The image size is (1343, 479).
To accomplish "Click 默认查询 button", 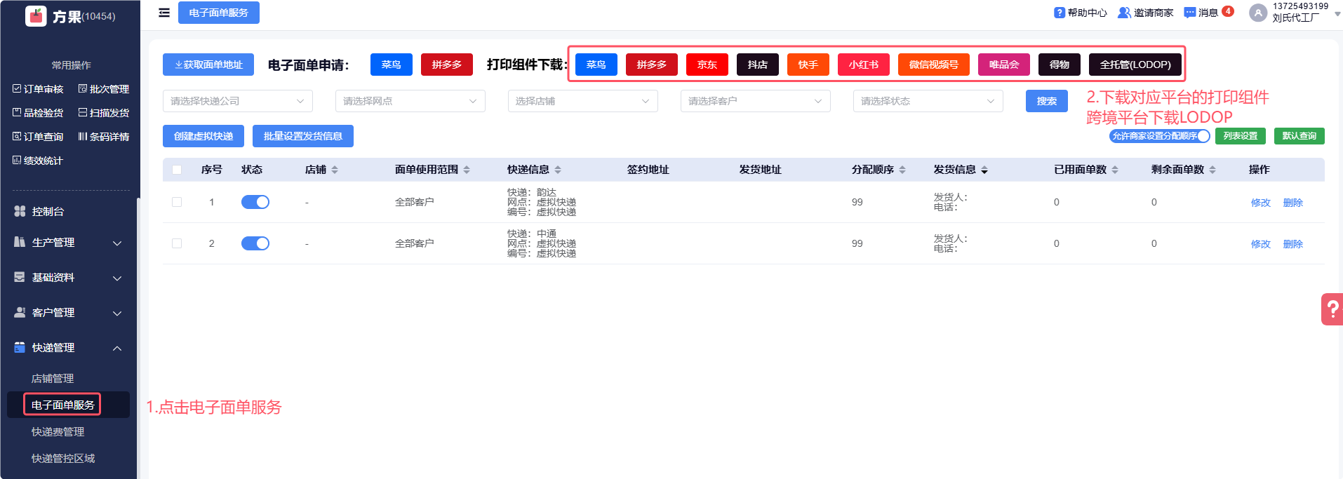I will 1299,136.
